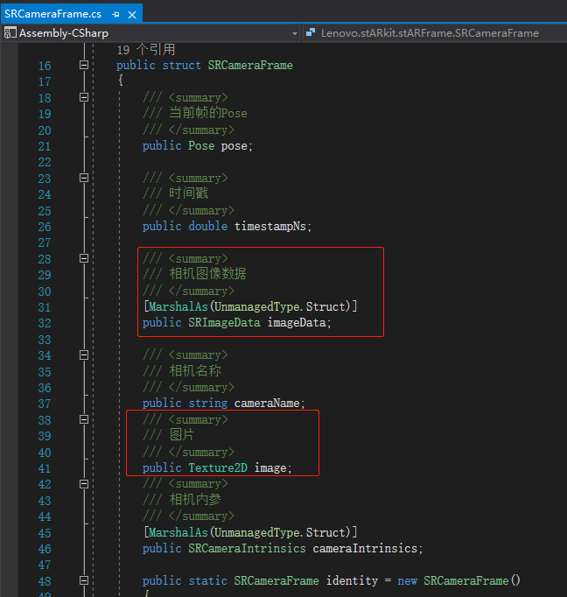This screenshot has height=597, width=567.
Task: Click 'MarshalAs' attribute on line 45
Action: coord(178,532)
